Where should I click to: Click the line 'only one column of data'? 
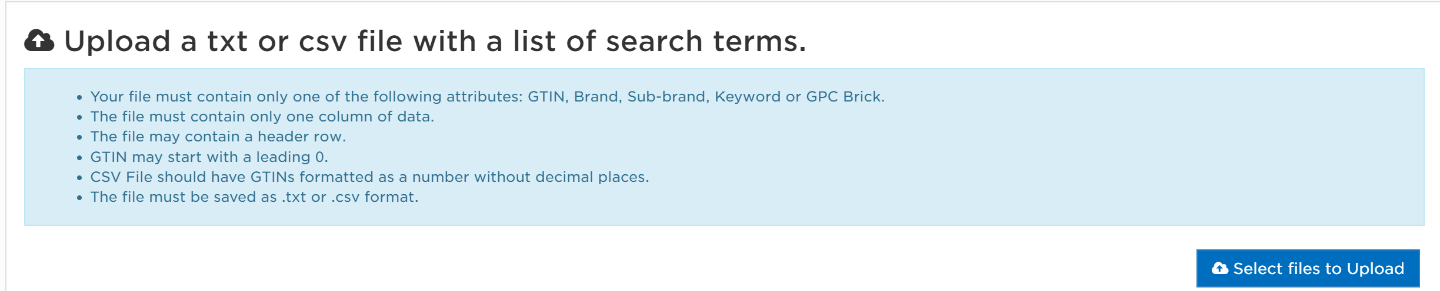(x=262, y=117)
